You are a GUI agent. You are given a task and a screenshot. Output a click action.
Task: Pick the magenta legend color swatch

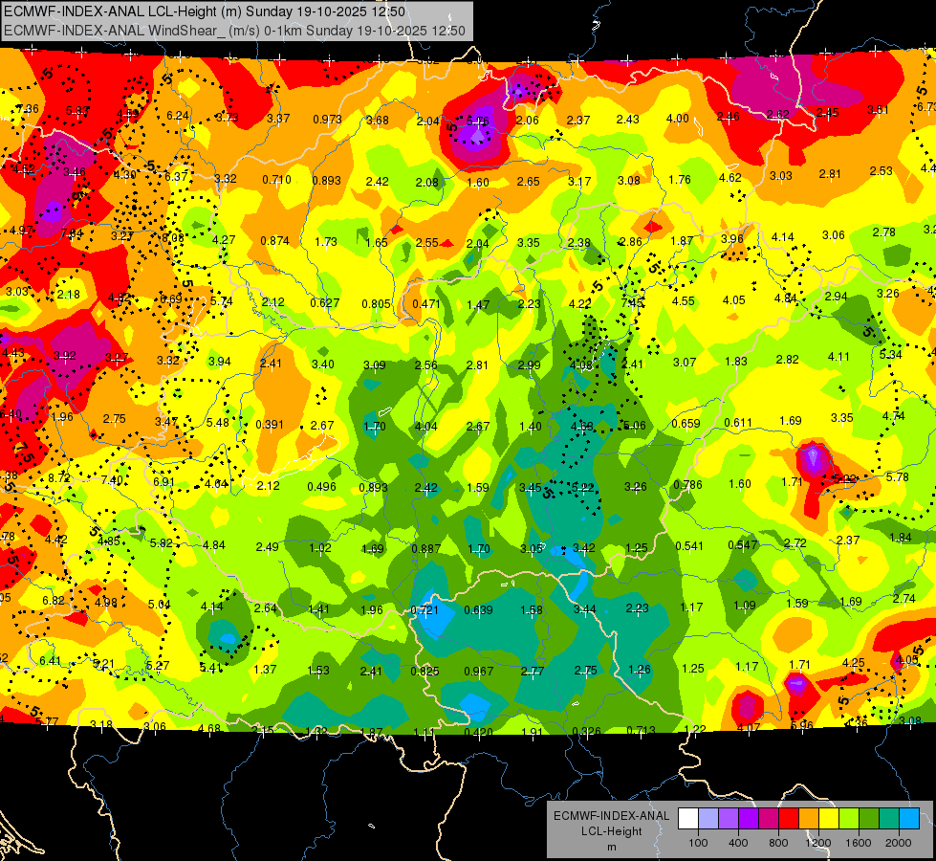tap(769, 818)
